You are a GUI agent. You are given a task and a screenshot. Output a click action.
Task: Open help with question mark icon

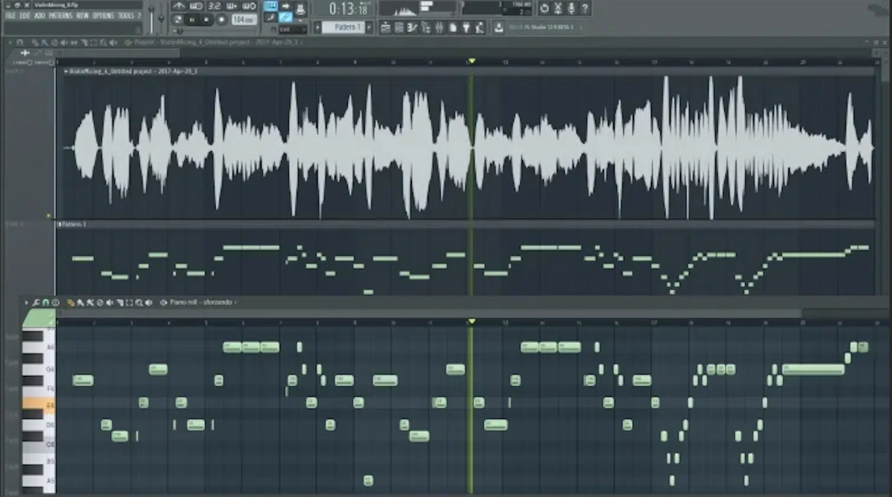(584, 8)
